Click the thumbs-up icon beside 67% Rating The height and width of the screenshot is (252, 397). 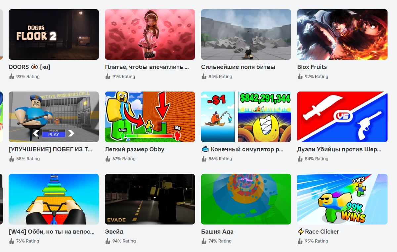[108, 159]
